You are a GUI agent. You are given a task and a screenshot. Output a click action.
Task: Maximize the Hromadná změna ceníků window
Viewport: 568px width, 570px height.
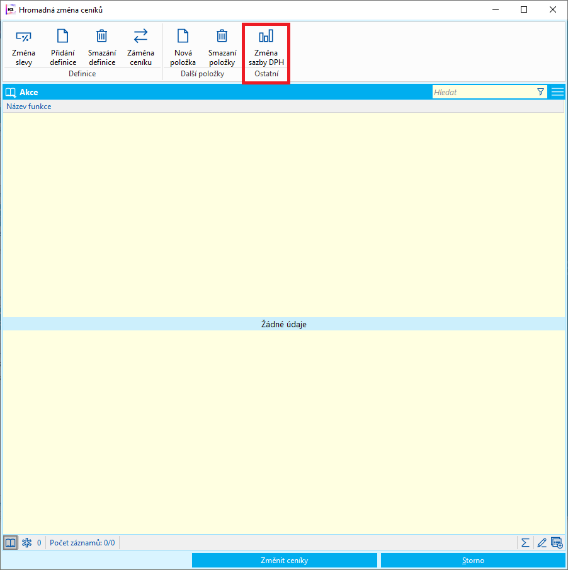point(524,10)
